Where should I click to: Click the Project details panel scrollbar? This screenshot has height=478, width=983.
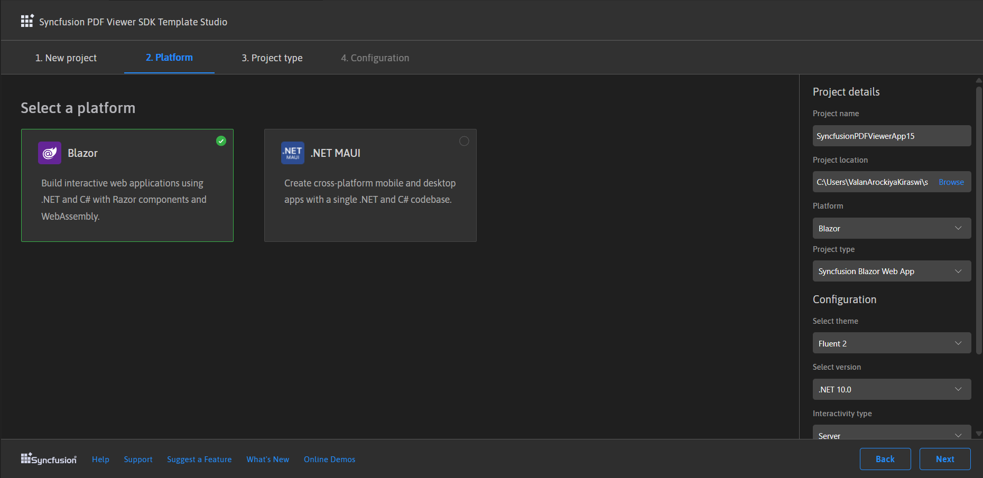[979, 221]
